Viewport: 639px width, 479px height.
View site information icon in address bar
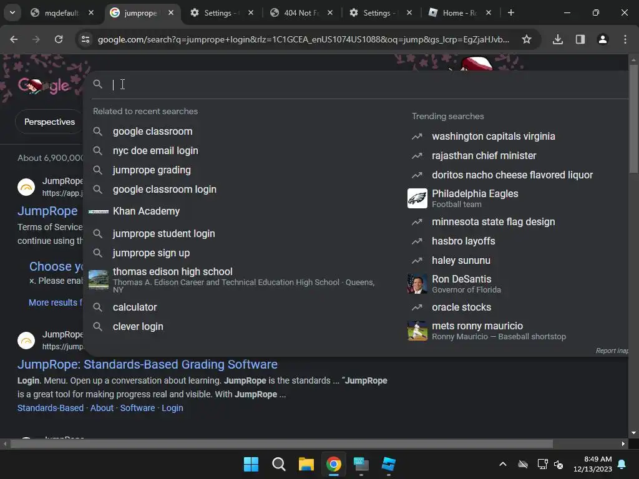[85, 39]
